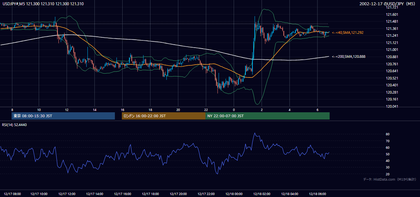Click RSI scale value 30
Screen dimensions: 420x197
tap(387, 167)
